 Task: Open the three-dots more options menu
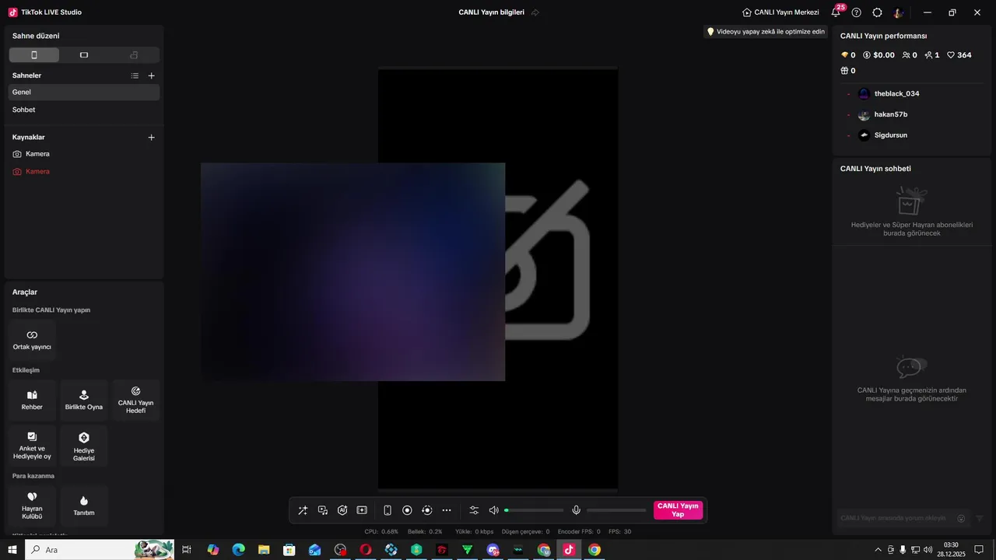point(447,510)
